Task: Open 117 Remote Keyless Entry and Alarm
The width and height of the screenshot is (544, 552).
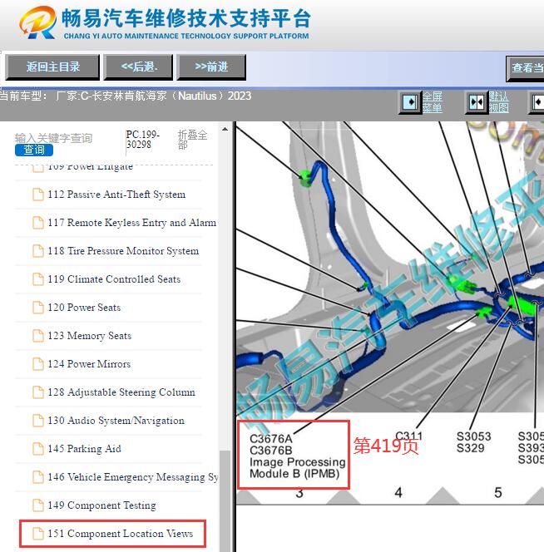Action: point(131,223)
